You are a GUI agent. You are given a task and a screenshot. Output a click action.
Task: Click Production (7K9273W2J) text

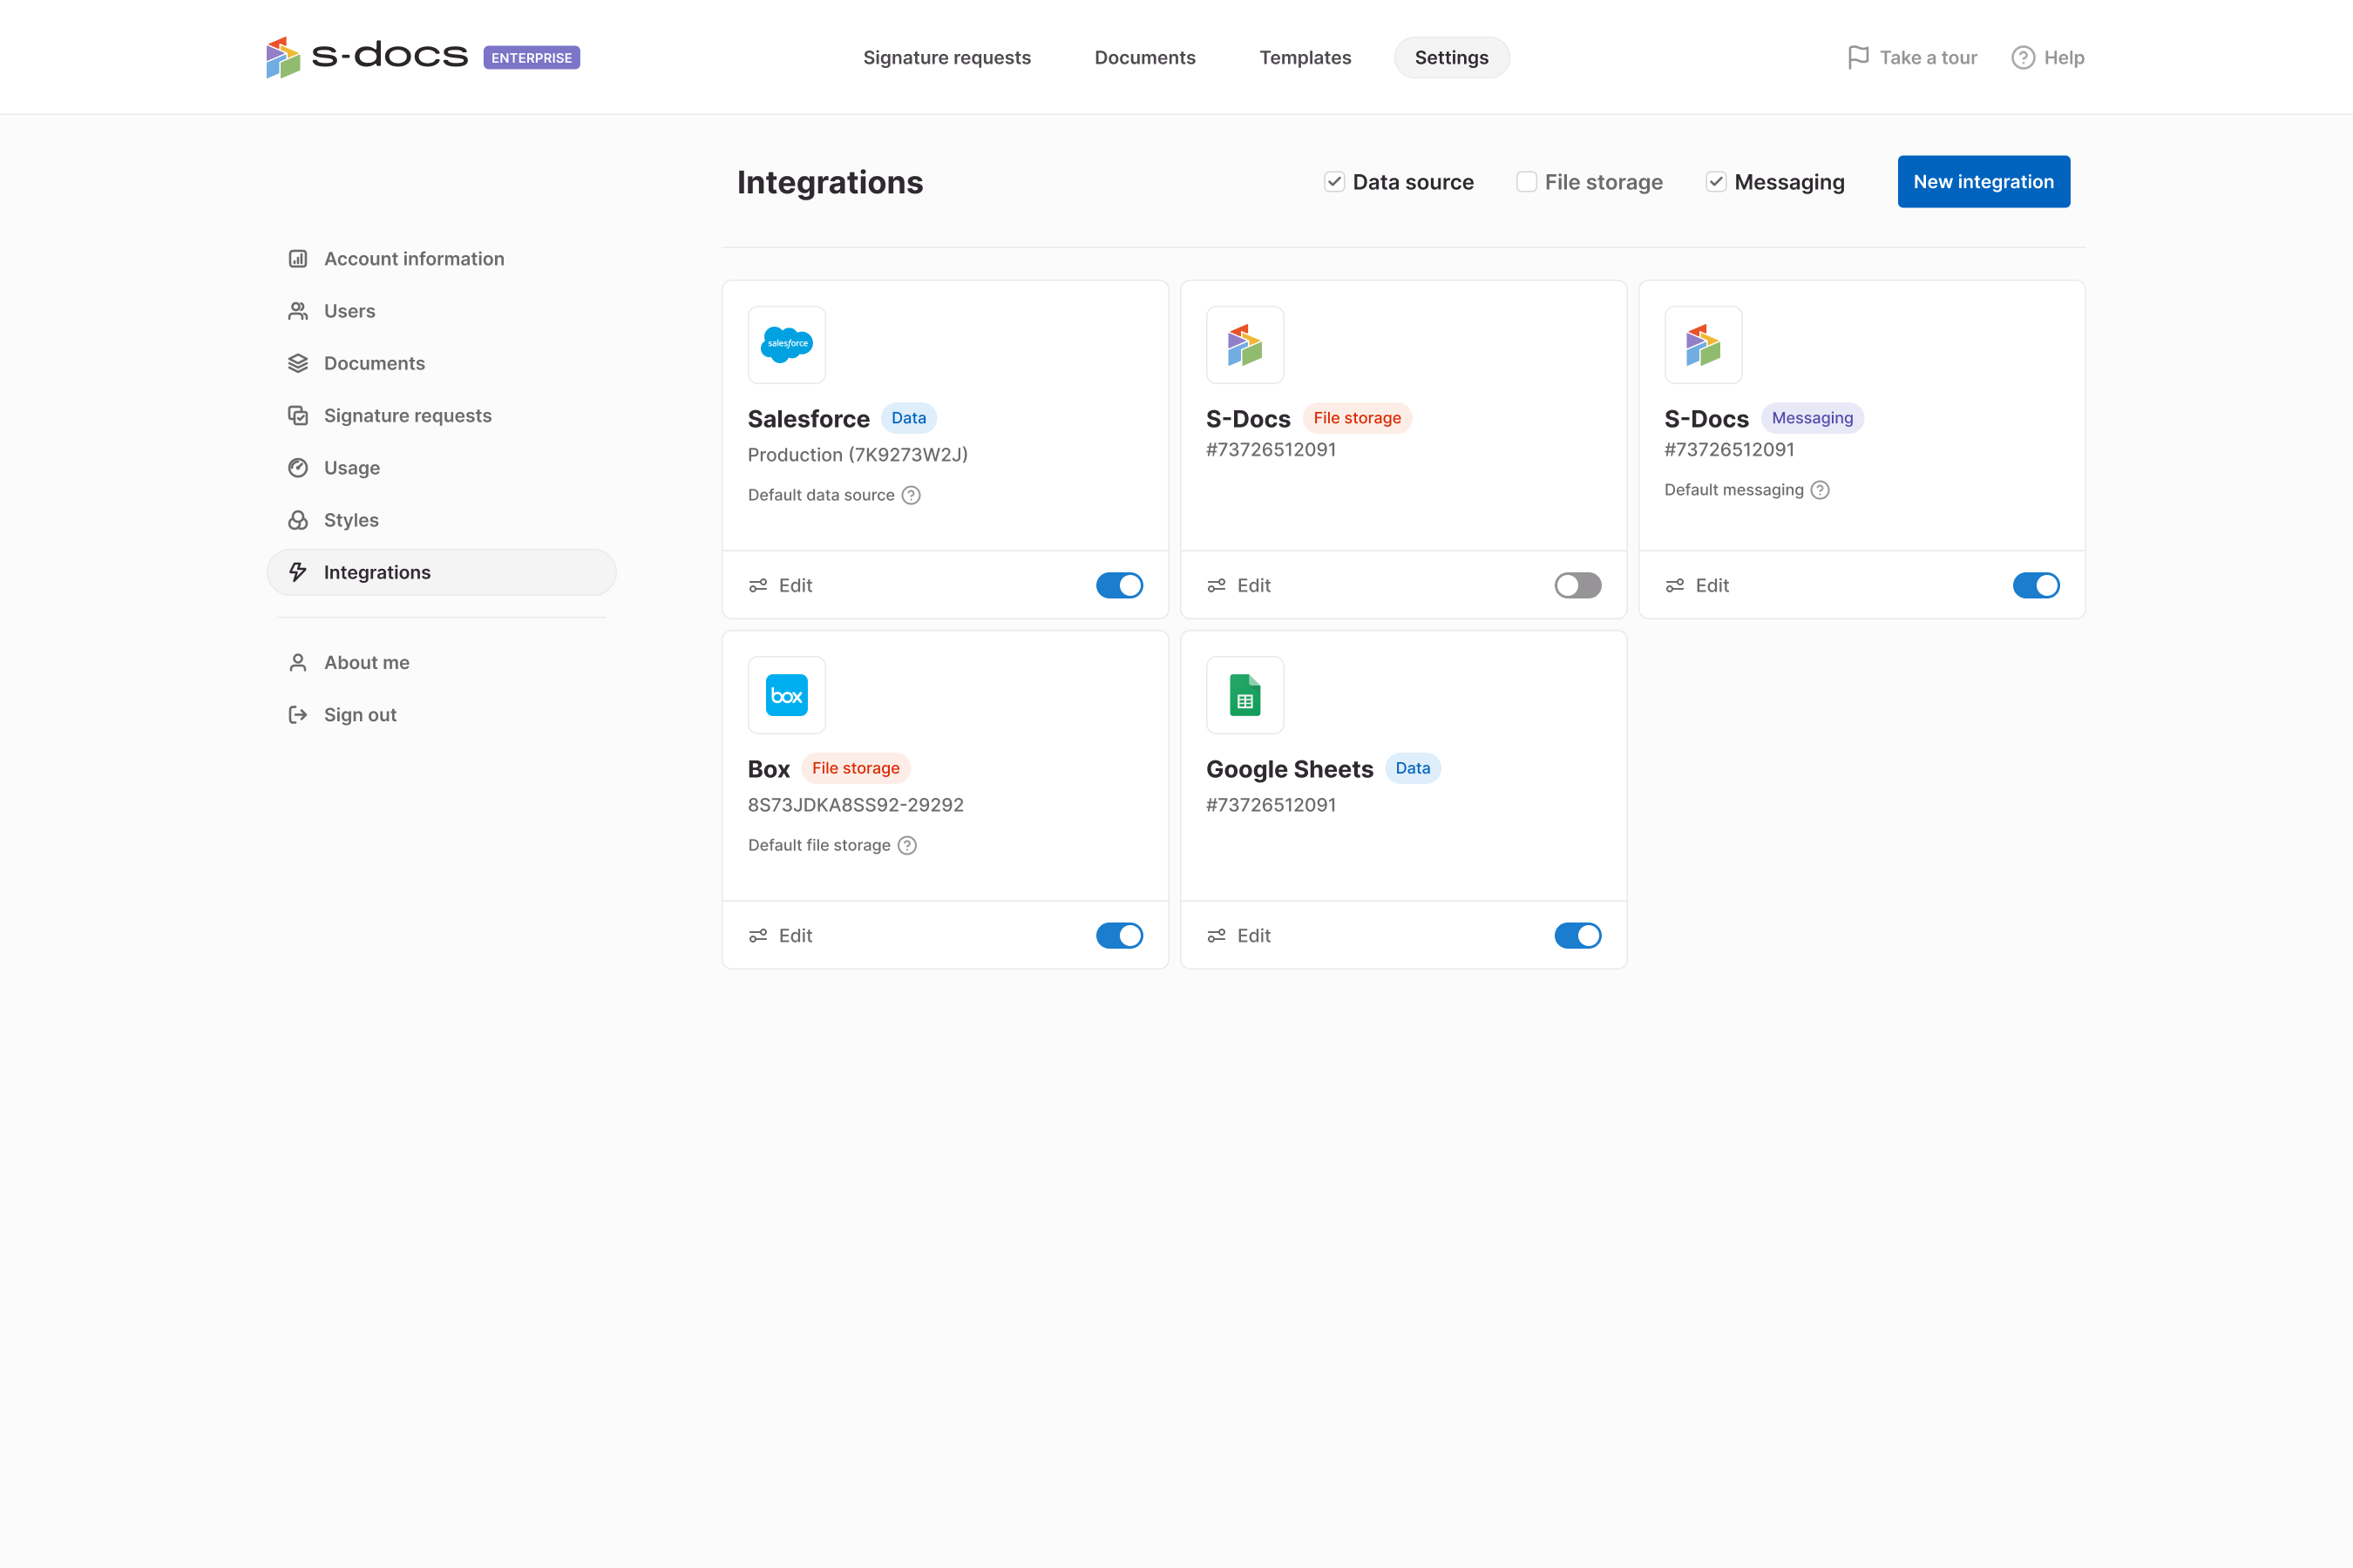point(858,455)
